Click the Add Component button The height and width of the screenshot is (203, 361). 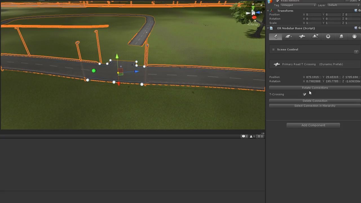313,125
